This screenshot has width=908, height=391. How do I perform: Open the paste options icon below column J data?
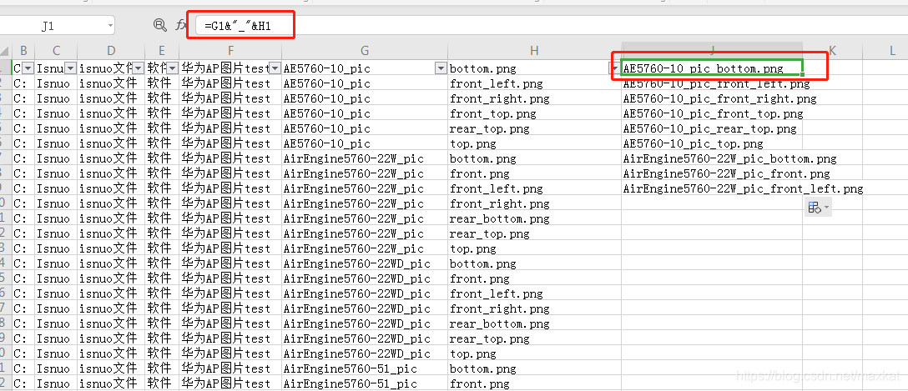tap(815, 207)
